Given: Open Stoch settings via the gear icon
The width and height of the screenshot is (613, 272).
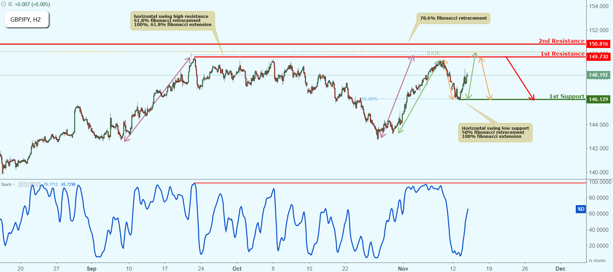Looking at the screenshot, I should click(x=27, y=184).
